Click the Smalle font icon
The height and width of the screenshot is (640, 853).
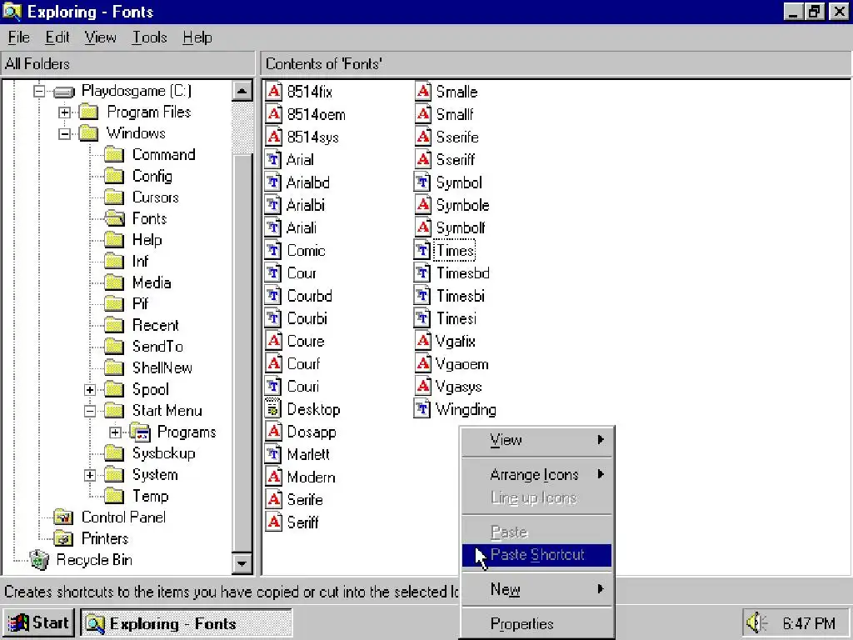coord(422,92)
